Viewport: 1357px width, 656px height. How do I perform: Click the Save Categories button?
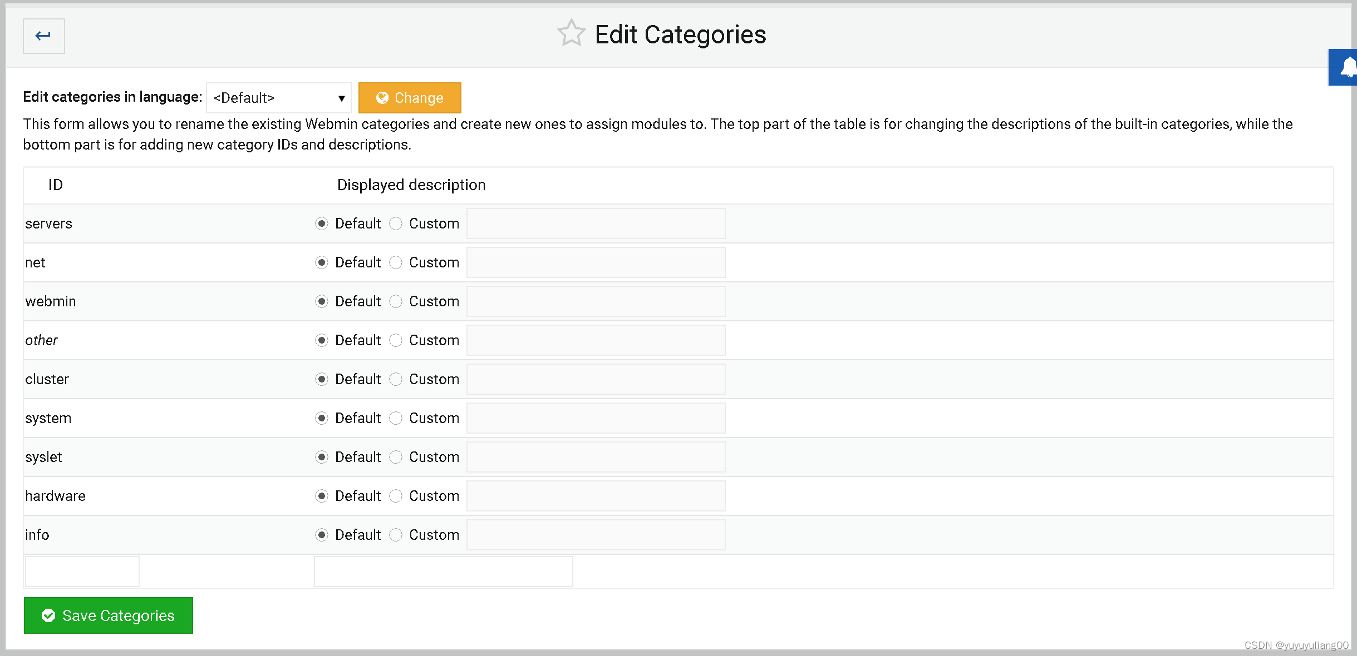[x=108, y=615]
